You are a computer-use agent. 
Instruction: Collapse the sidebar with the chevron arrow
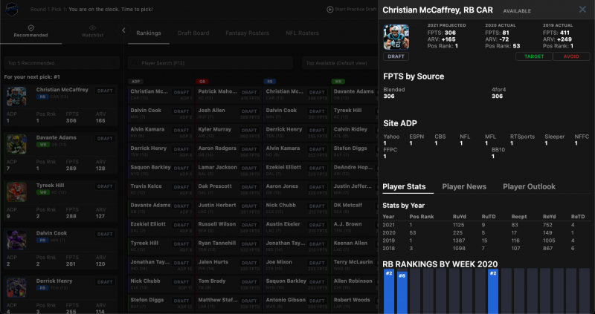click(123, 31)
